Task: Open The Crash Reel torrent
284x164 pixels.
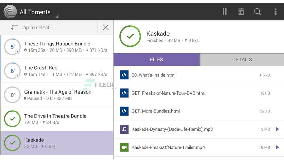Action: pos(57,70)
